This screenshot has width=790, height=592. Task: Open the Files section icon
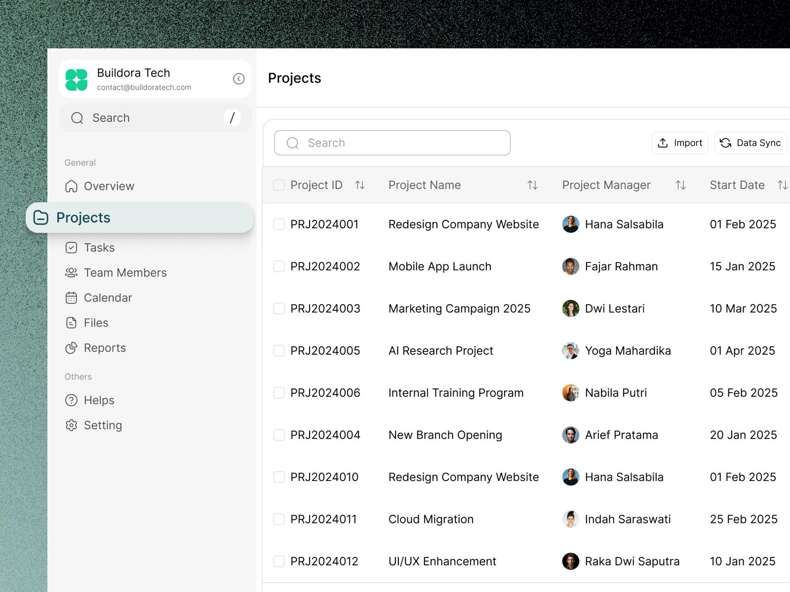point(72,323)
